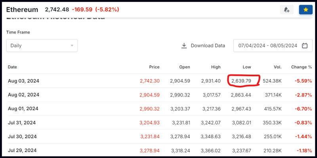317x158 pixels.
Task: Click the download arrow icon
Action: click(x=184, y=45)
